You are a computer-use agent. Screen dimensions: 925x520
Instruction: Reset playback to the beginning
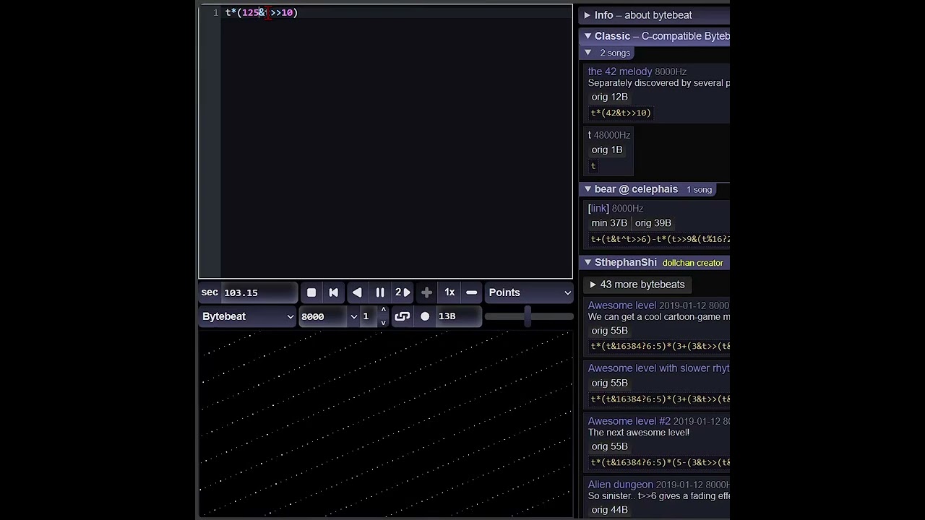pos(334,292)
